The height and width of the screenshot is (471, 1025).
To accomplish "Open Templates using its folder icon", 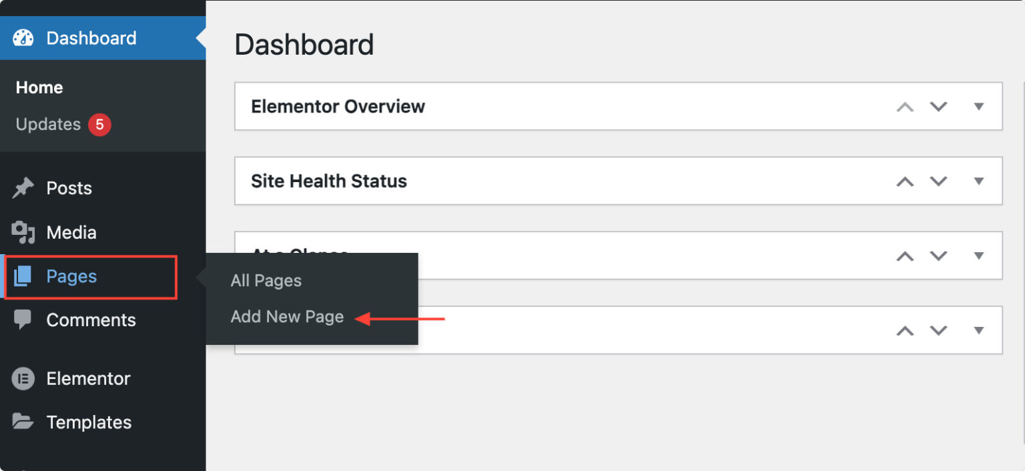I will pyautogui.click(x=22, y=422).
